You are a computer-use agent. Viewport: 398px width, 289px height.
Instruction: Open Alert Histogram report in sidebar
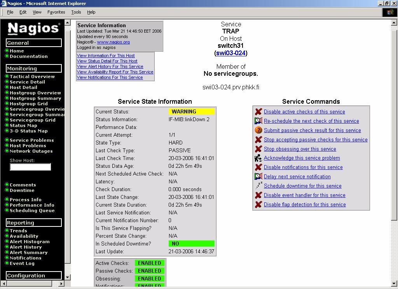click(x=30, y=242)
